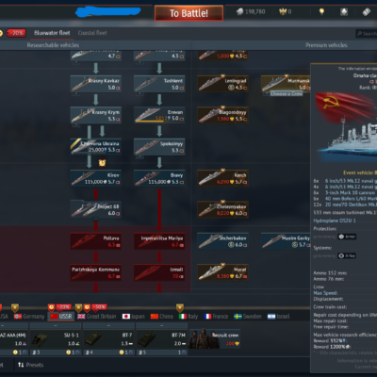
Task: Click the To Battle! button
Action: pyautogui.click(x=188, y=13)
